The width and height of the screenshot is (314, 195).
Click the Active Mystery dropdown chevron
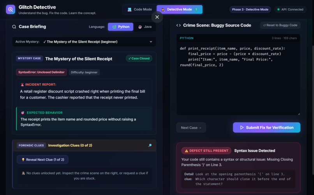click(x=151, y=42)
